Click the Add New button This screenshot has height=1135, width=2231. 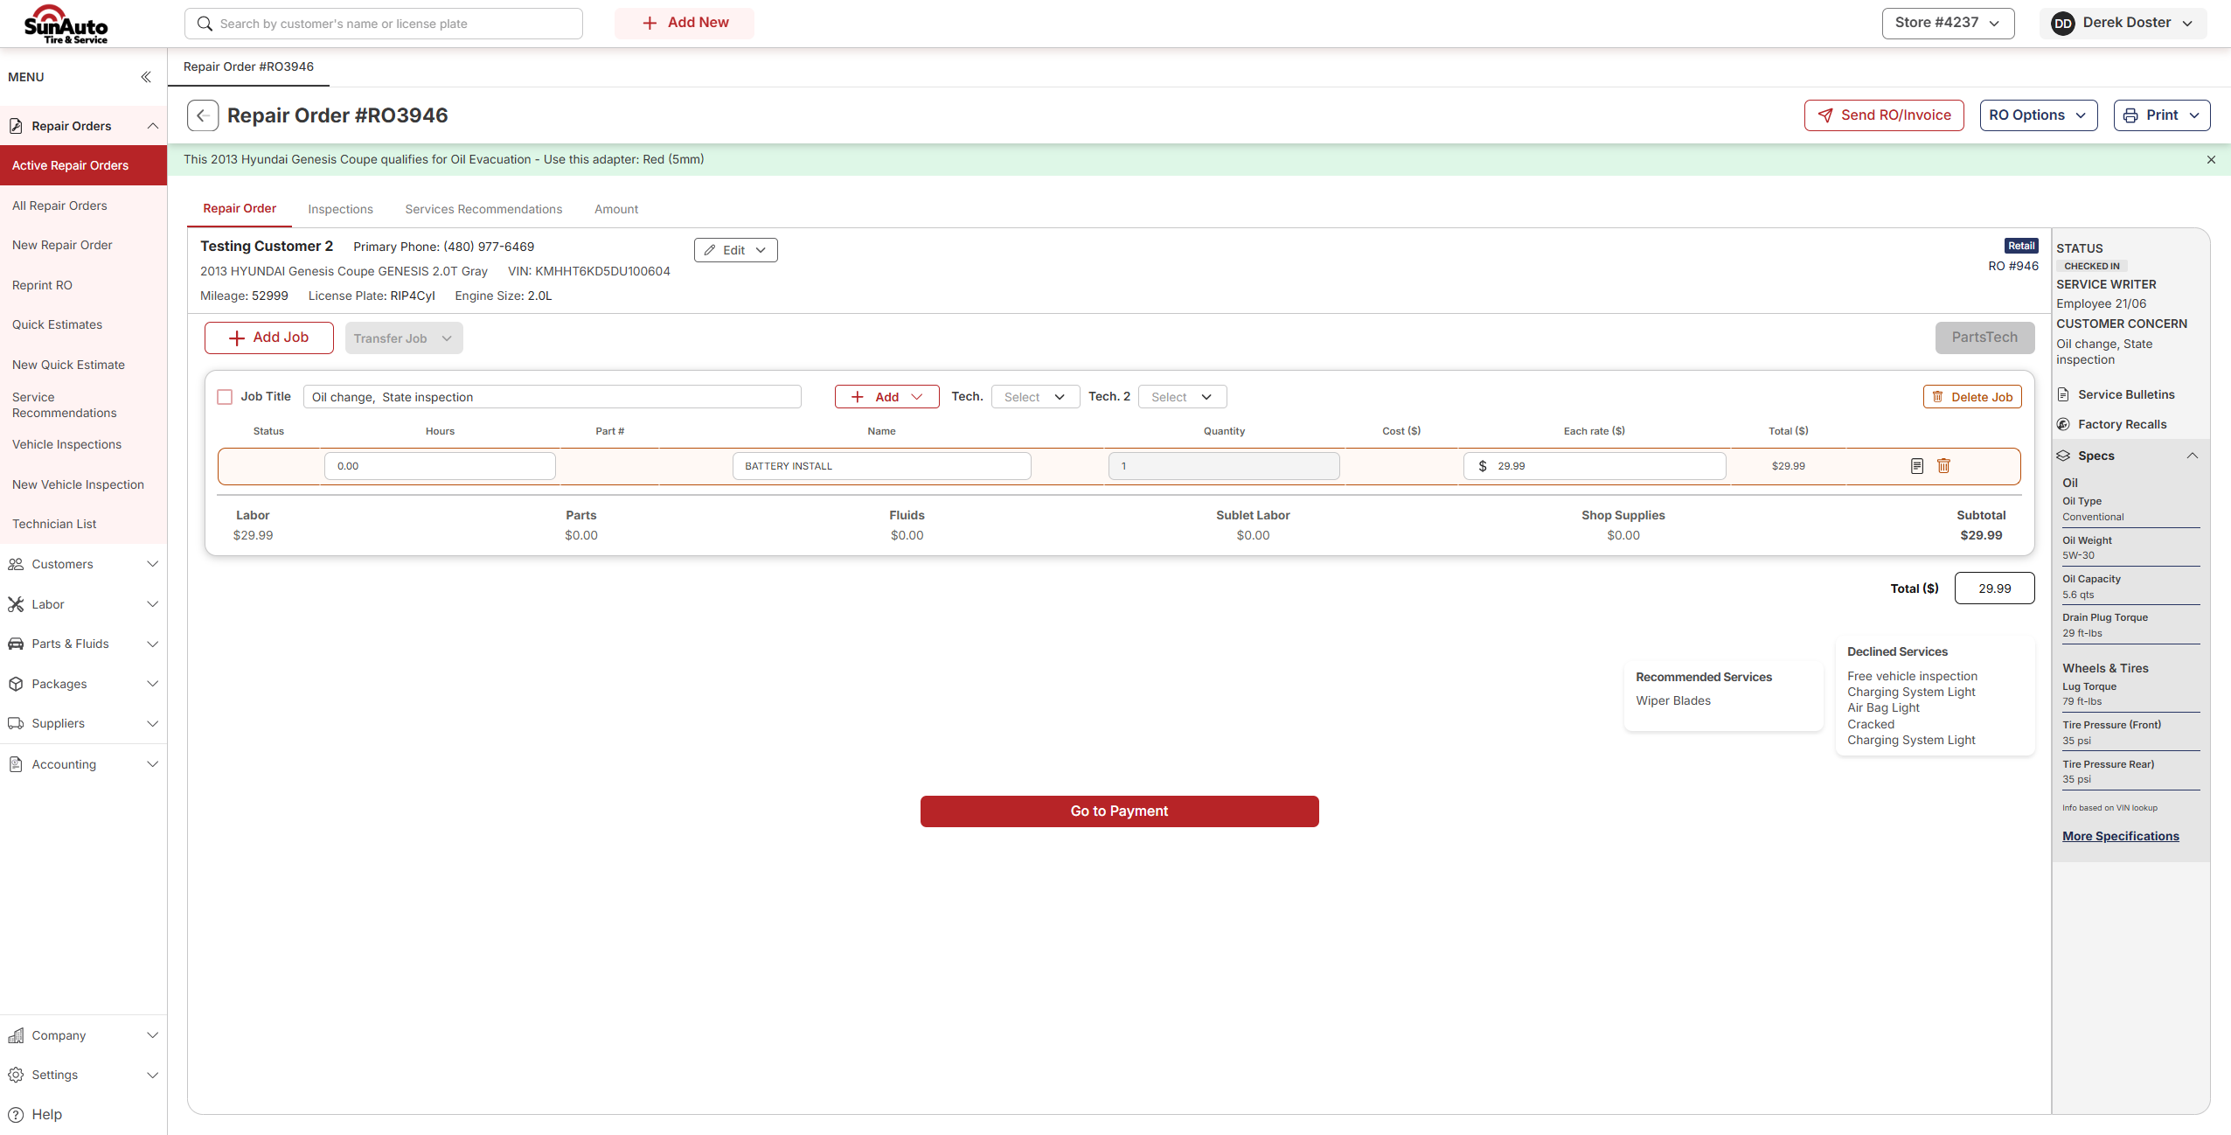click(x=685, y=24)
